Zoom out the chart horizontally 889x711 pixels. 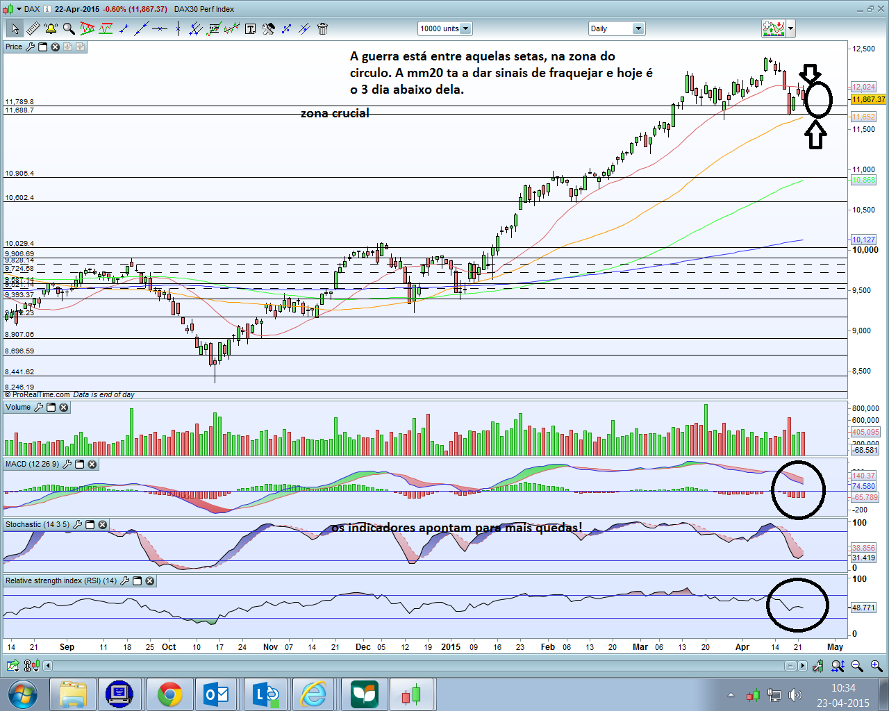point(857,666)
